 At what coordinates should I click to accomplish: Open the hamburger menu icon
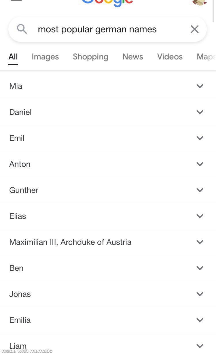[16, 1]
